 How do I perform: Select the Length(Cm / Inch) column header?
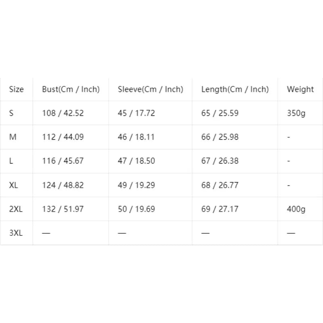point(235,89)
